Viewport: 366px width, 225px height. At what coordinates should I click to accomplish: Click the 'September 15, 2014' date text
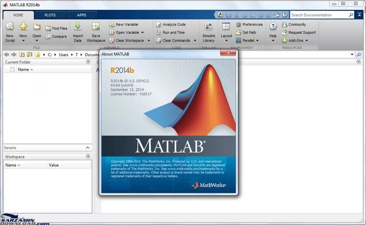pos(127,90)
